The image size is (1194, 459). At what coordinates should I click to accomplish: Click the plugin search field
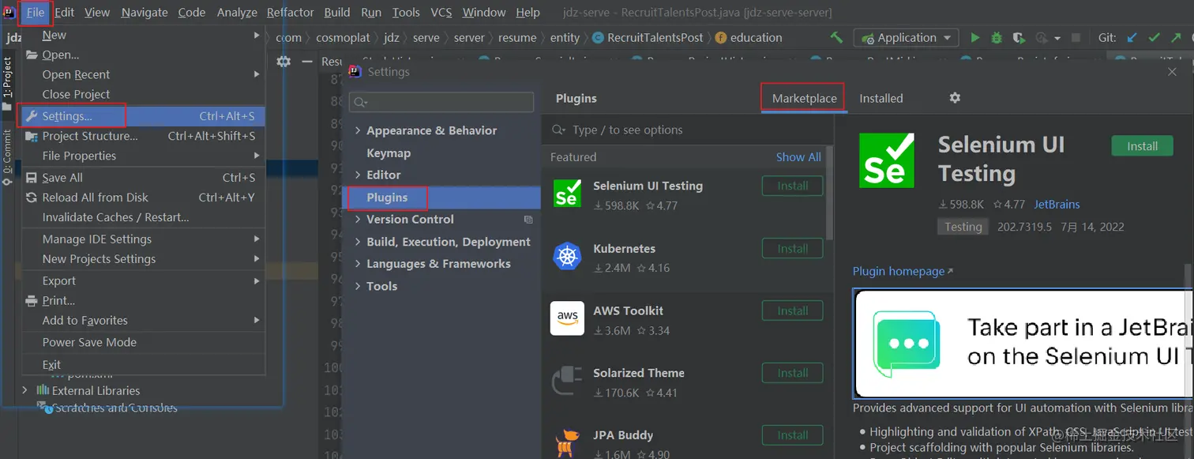[687, 130]
